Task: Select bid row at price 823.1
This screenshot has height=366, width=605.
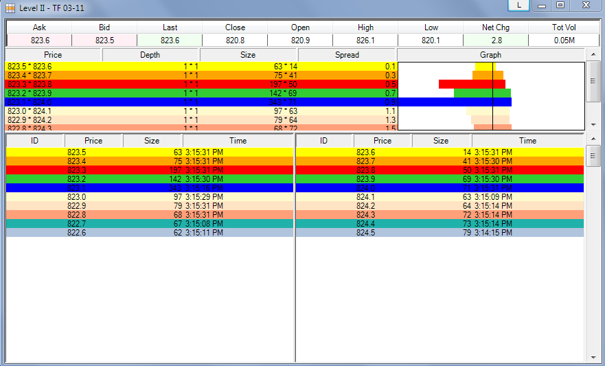Action: click(150, 188)
